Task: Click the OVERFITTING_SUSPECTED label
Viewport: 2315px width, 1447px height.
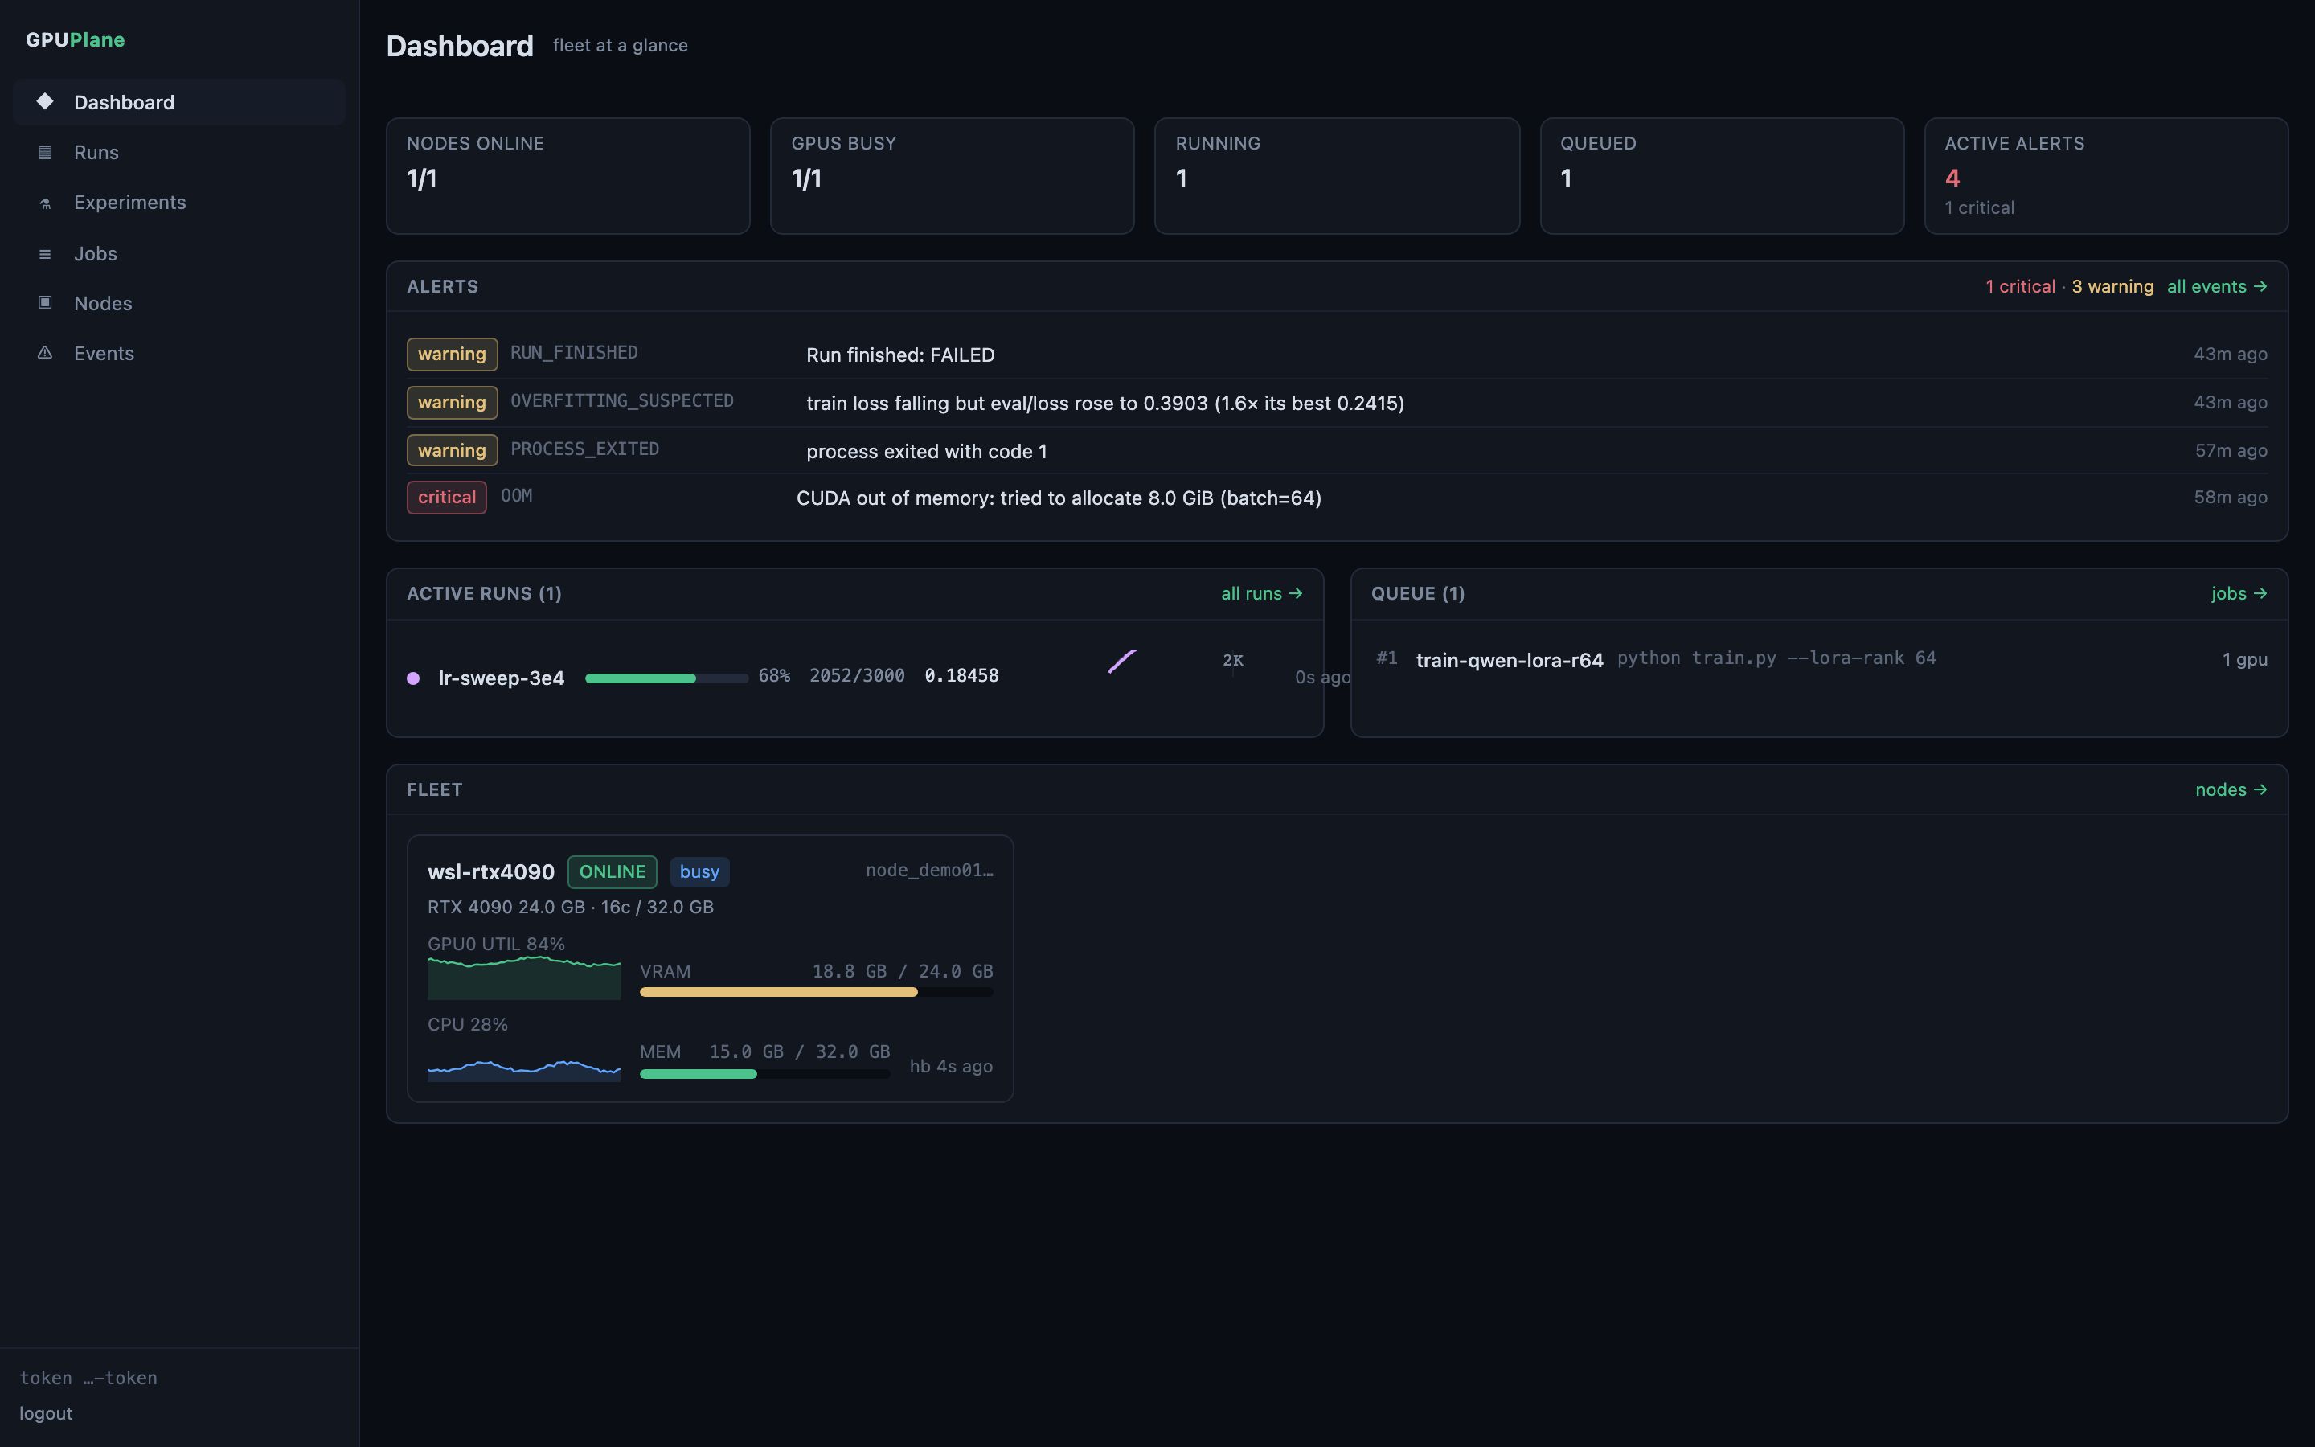Action: [622, 401]
